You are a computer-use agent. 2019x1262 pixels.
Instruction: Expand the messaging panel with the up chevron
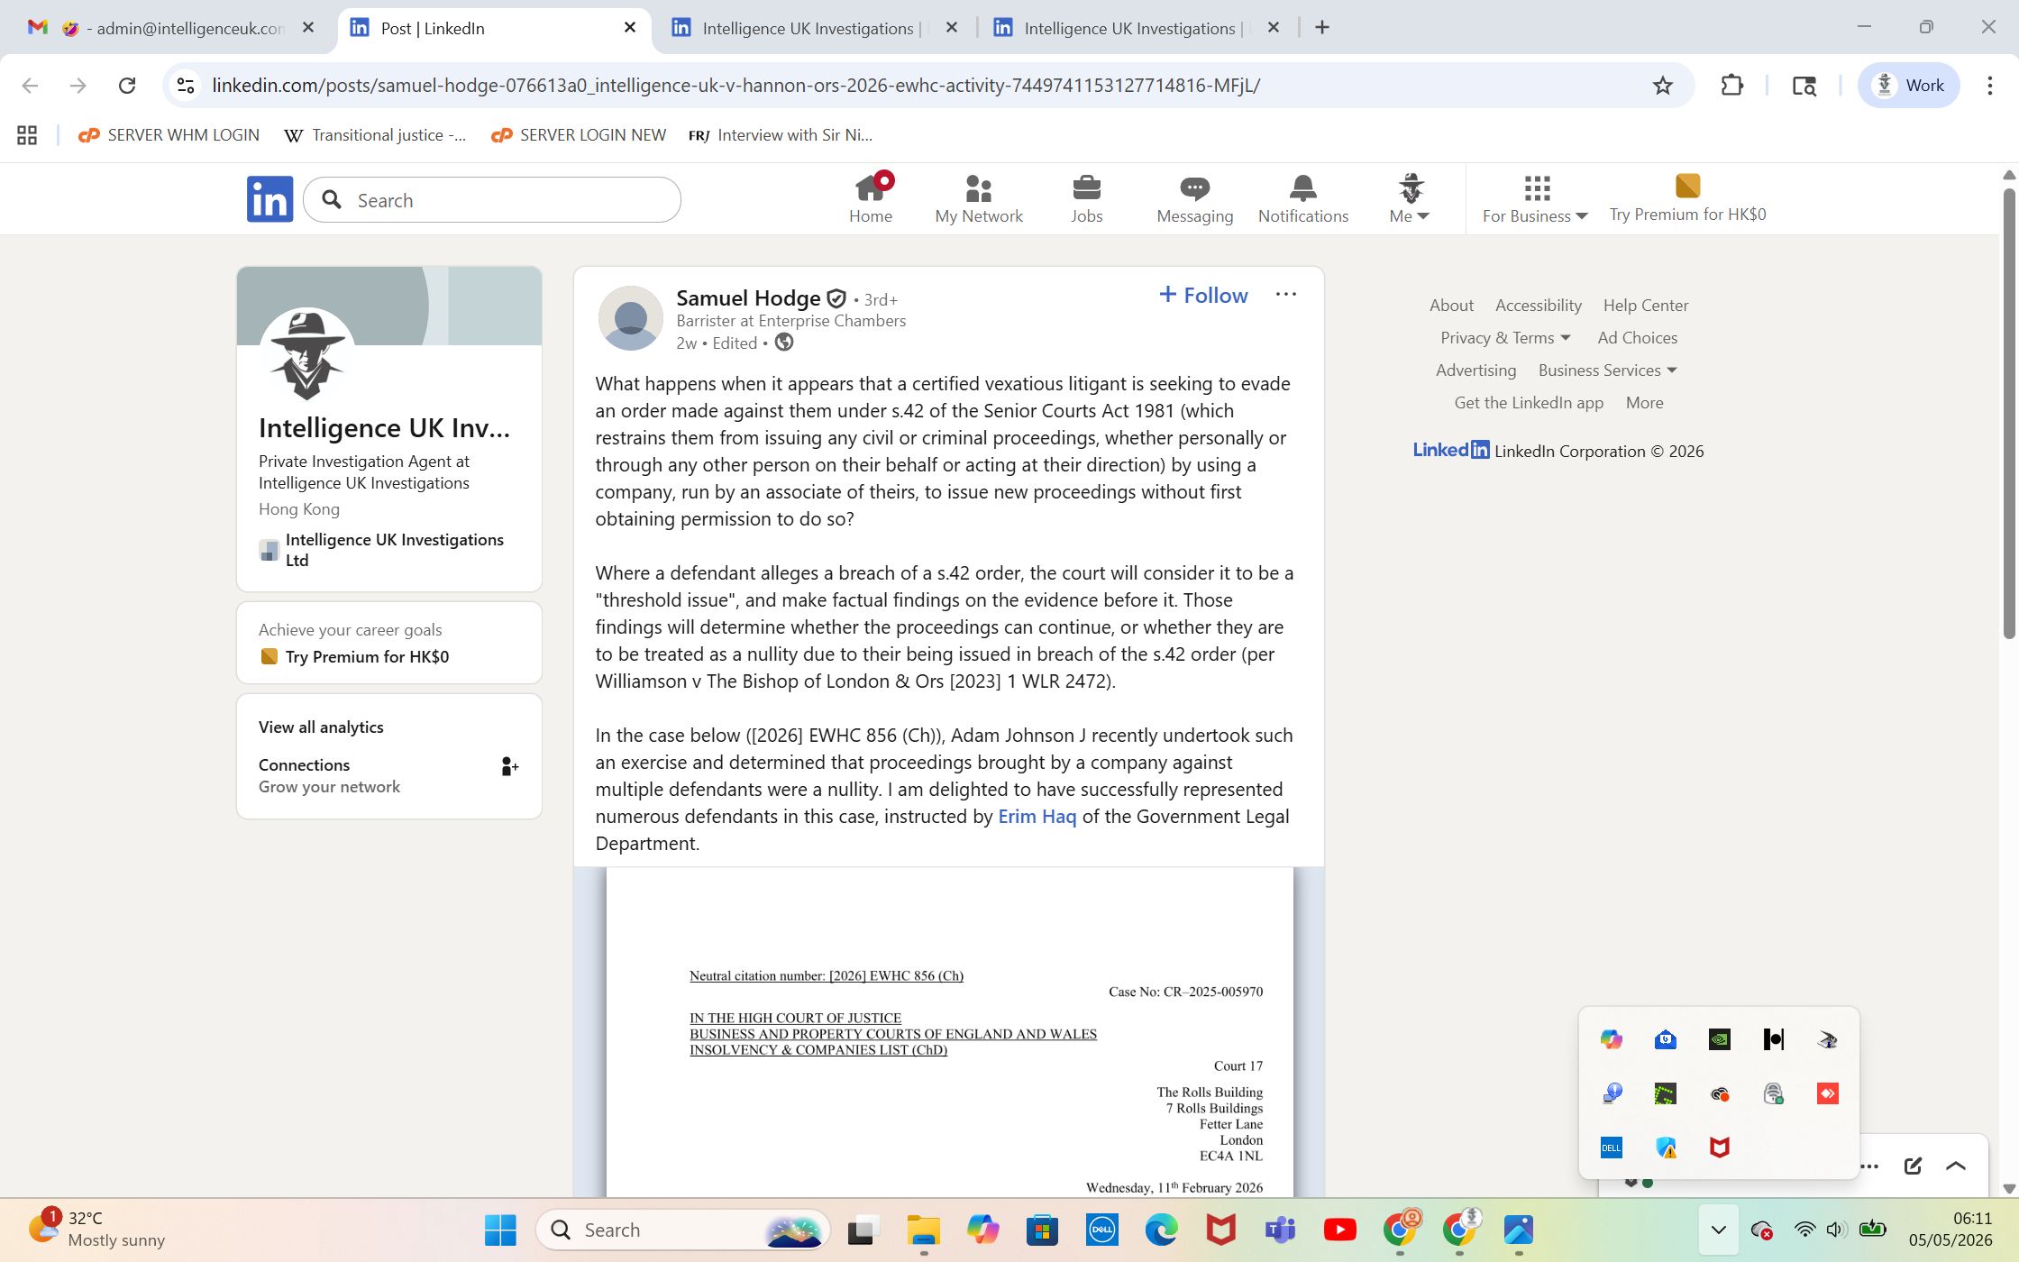point(1956,1166)
